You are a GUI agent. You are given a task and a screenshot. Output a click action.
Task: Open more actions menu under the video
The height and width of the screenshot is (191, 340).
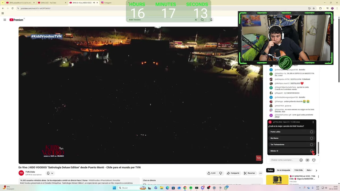click(260, 173)
